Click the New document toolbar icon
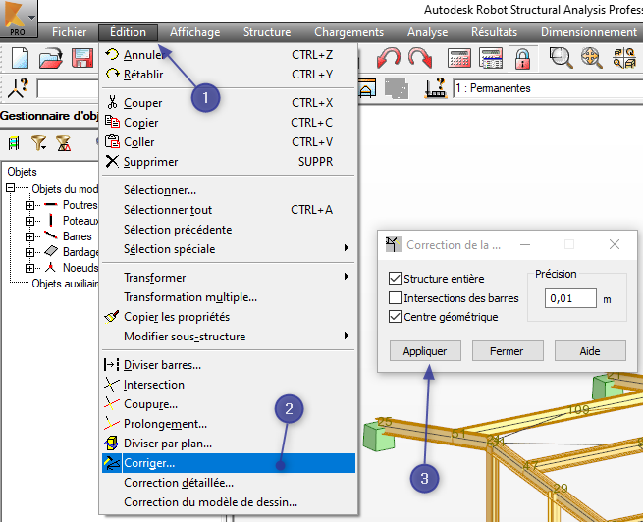Viewport: 643px width, 522px height. [21, 58]
